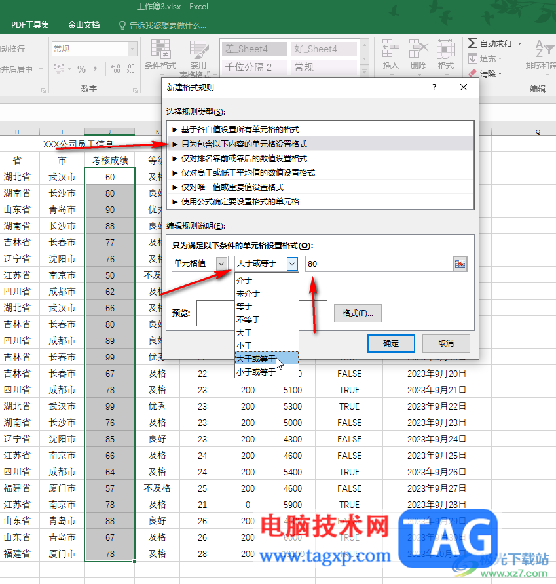The width and height of the screenshot is (556, 584).
Task: Select column J header
Action: tap(109, 132)
